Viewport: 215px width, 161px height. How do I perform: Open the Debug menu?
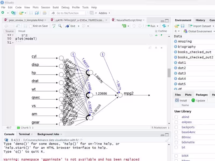click(65, 8)
